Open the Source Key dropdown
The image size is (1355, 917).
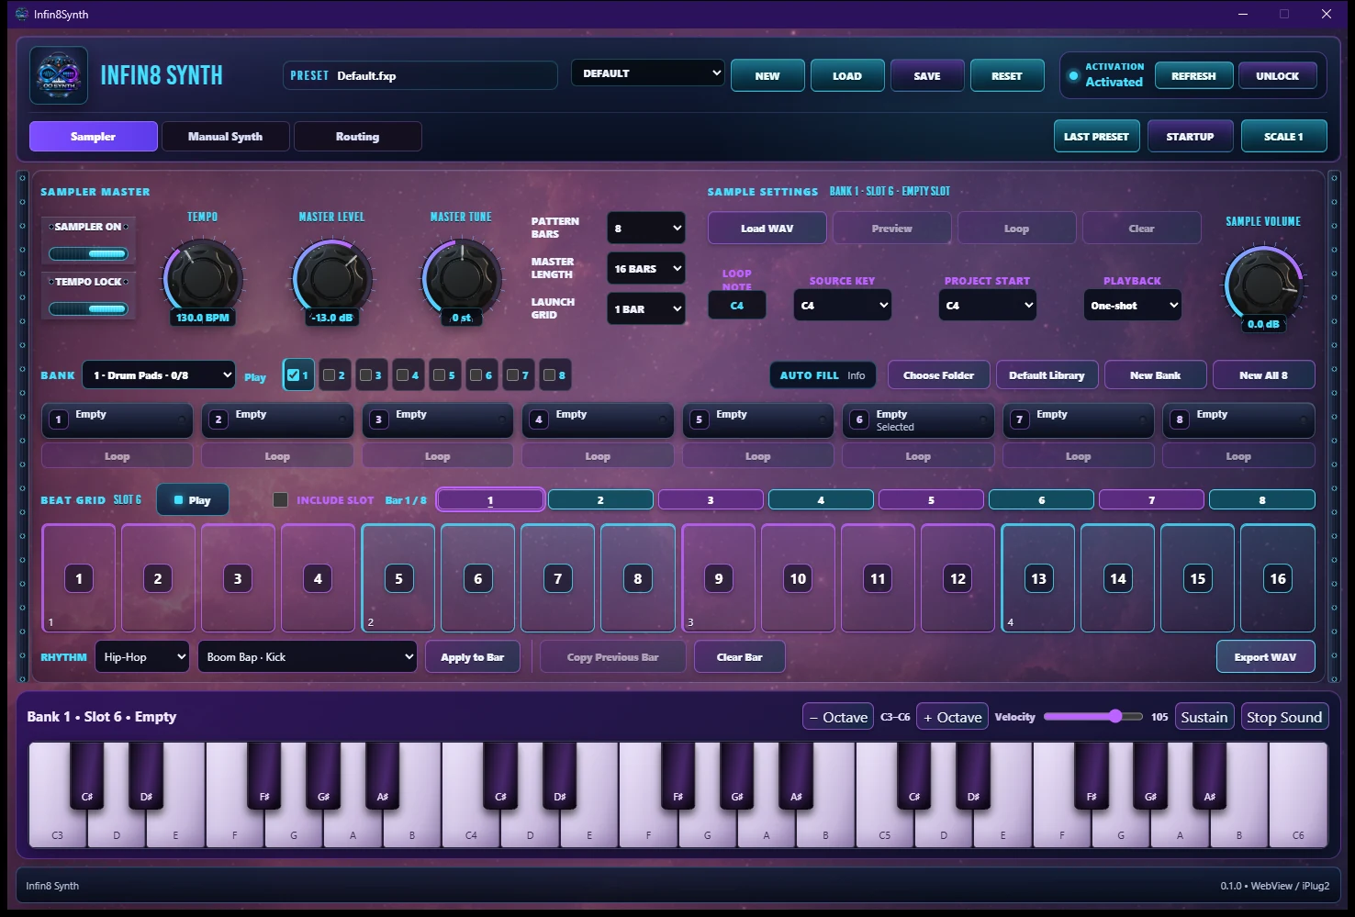click(x=843, y=305)
